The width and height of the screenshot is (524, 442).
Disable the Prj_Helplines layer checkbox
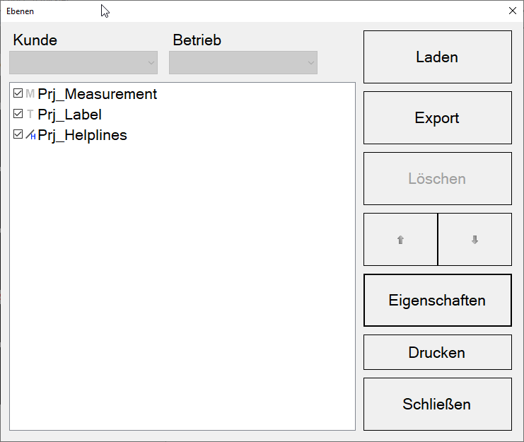tap(18, 135)
